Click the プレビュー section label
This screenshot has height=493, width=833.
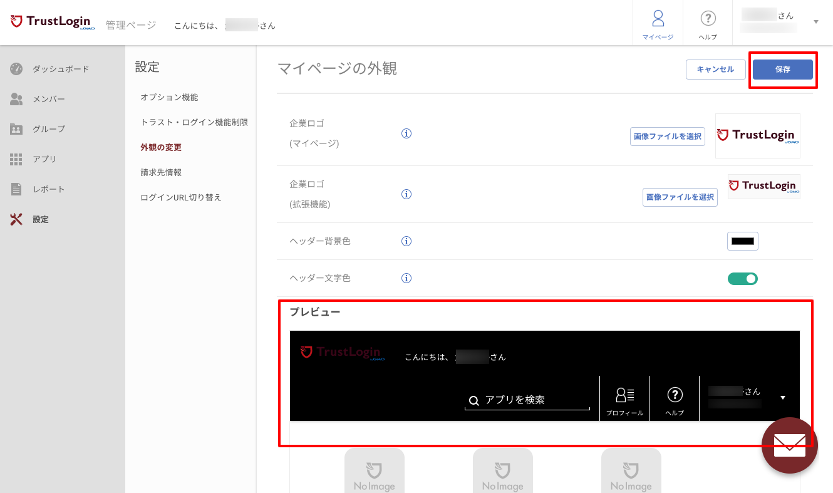pyautogui.click(x=315, y=311)
